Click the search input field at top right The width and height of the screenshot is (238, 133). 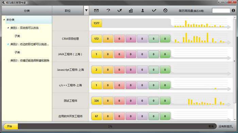pos(221,11)
